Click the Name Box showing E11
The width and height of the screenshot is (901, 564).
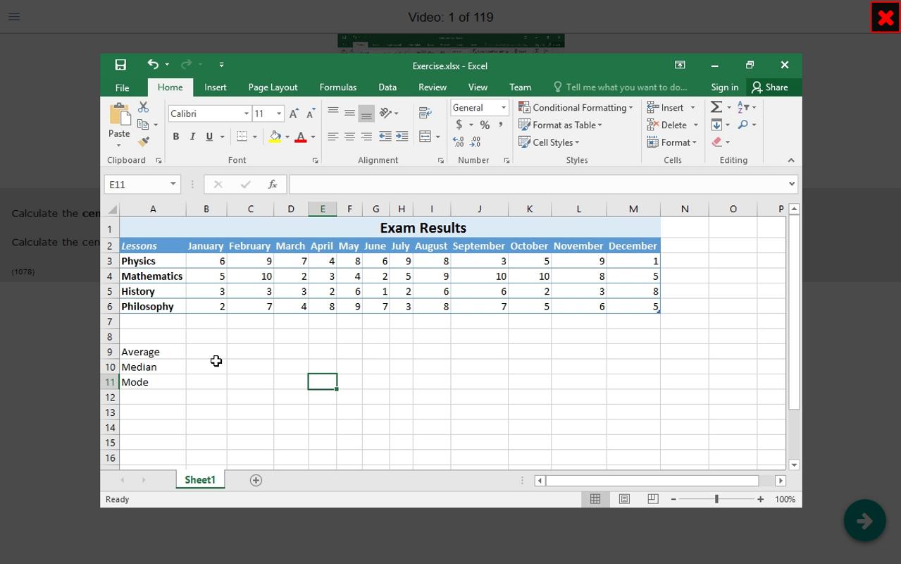click(x=142, y=185)
